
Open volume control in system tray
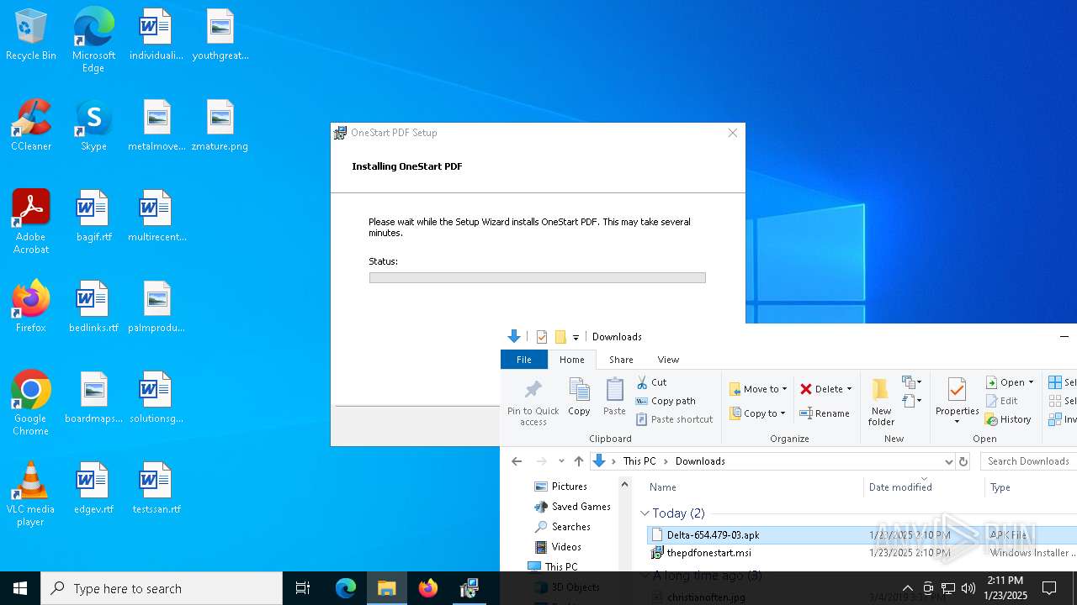(x=968, y=588)
